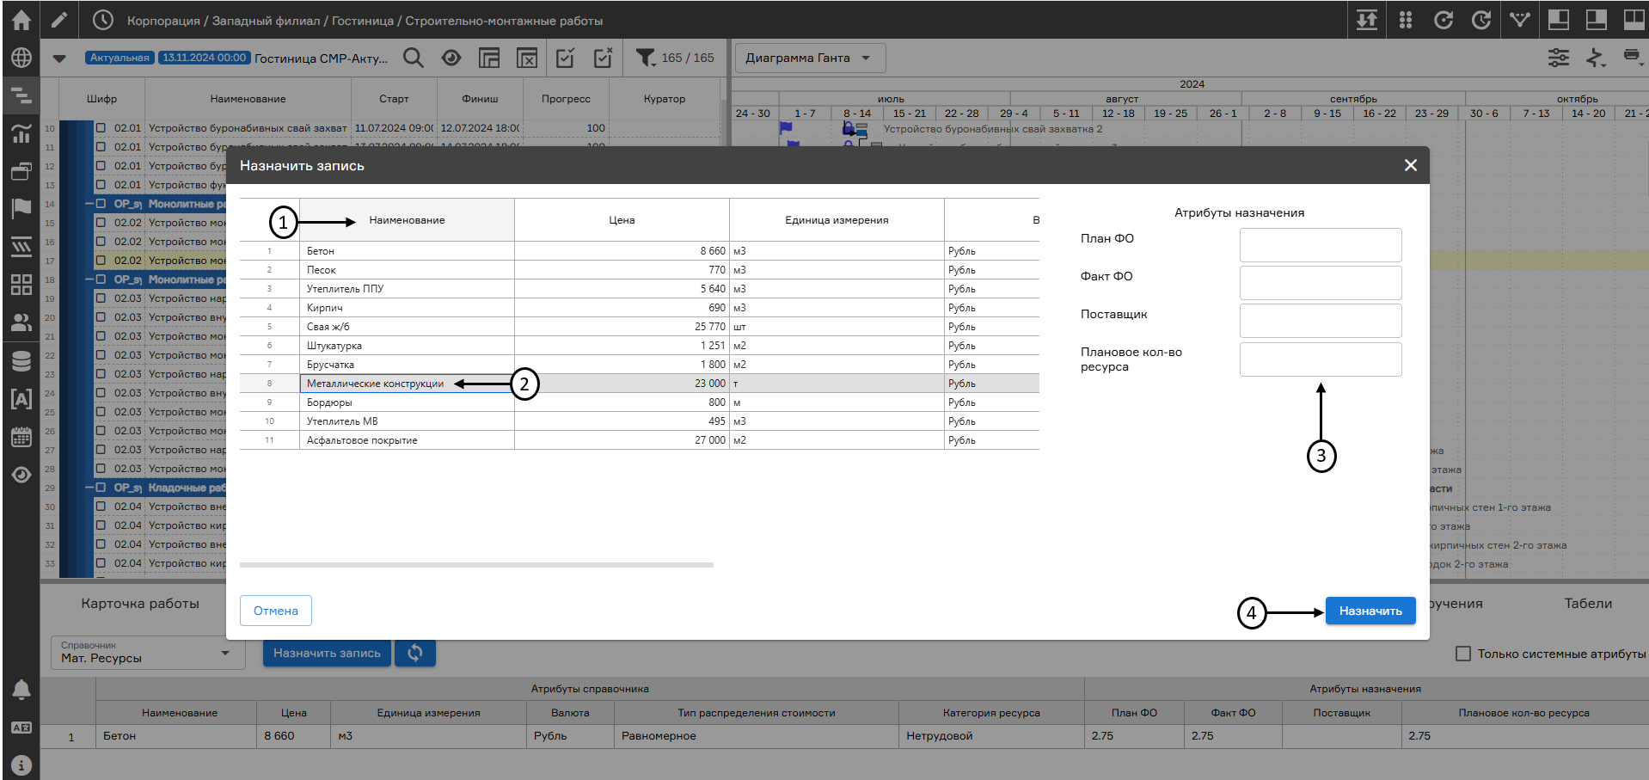Open the calendar icon in sidebar
1649x780 pixels.
tap(21, 437)
